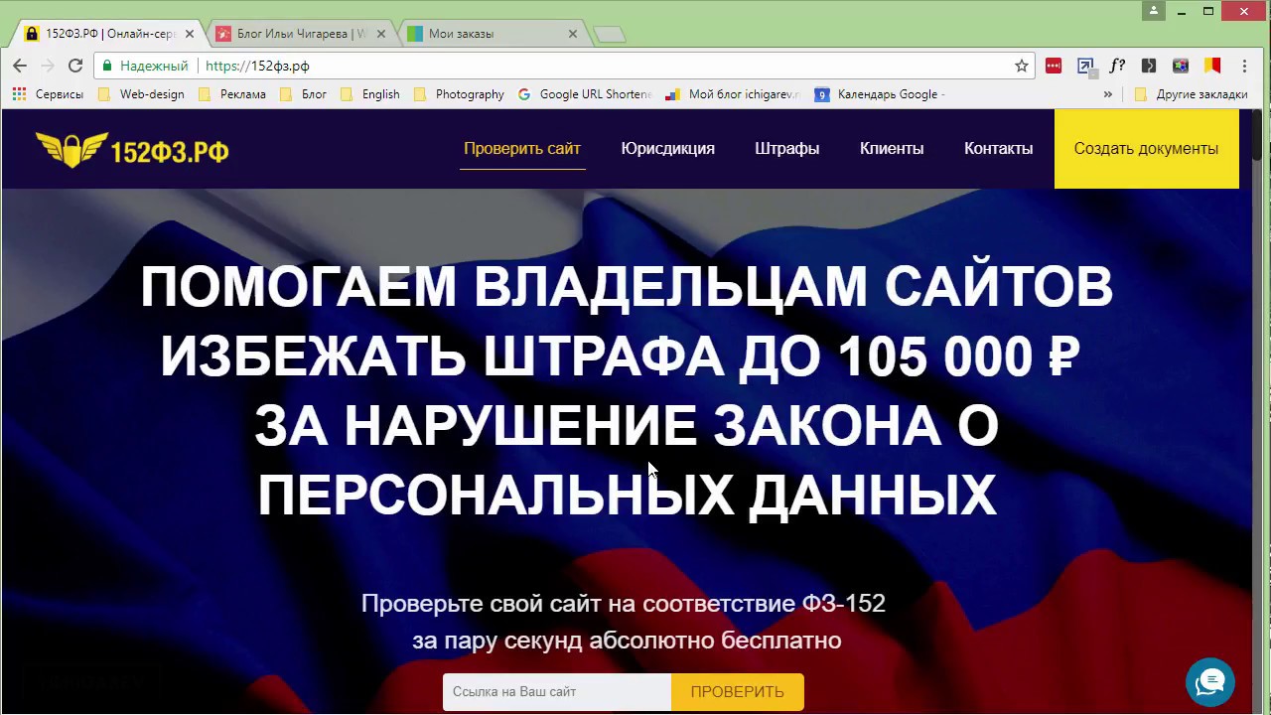
Task: Open the Реклама bookmarks folder
Action: tap(232, 94)
